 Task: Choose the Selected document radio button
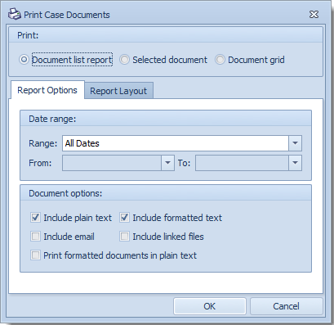124,60
